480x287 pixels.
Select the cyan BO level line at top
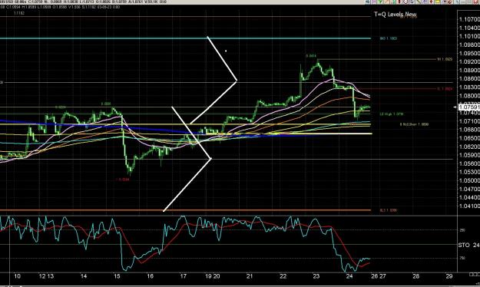(185, 38)
